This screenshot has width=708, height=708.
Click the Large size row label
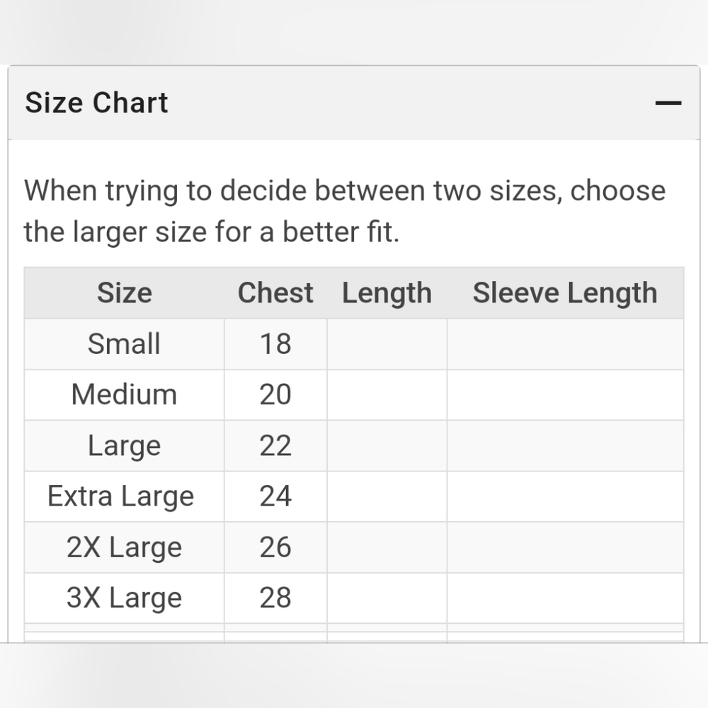(124, 446)
